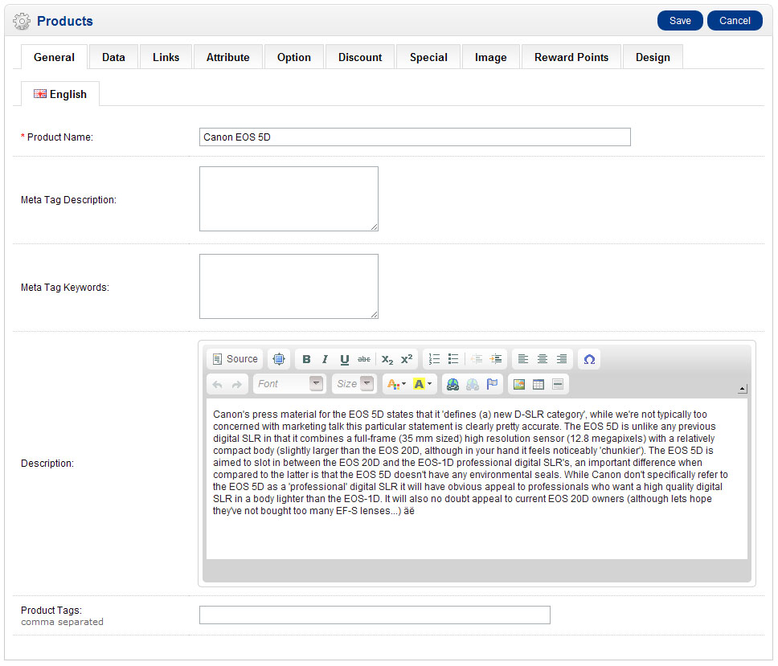Insert a bulleted list in the description
The image size is (778, 666).
point(453,359)
